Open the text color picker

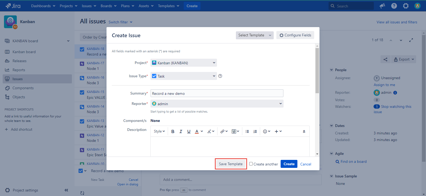[x=198, y=131]
